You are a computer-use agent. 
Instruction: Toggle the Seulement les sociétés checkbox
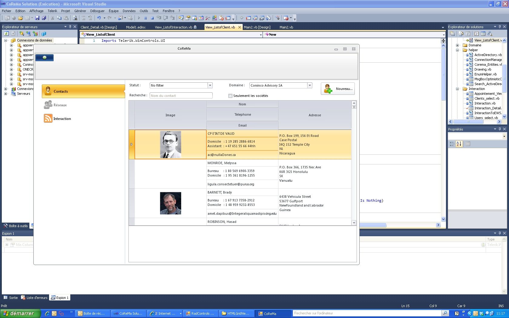coord(230,96)
